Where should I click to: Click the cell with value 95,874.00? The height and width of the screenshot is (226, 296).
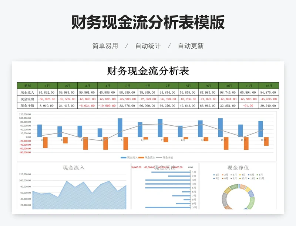point(168,93)
